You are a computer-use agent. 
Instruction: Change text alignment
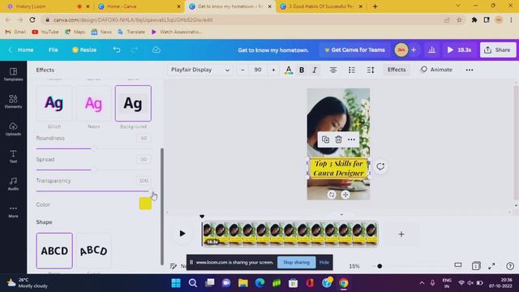(x=333, y=70)
